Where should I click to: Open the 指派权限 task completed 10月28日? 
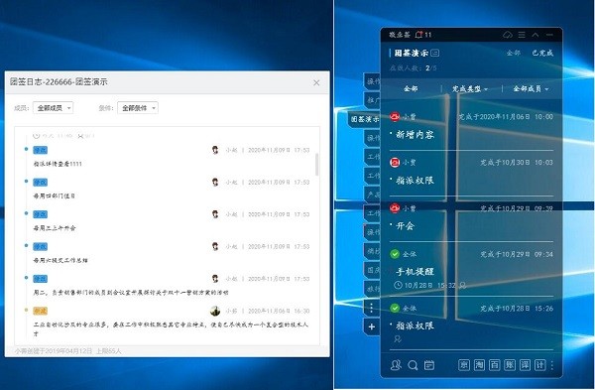pyautogui.click(x=415, y=325)
